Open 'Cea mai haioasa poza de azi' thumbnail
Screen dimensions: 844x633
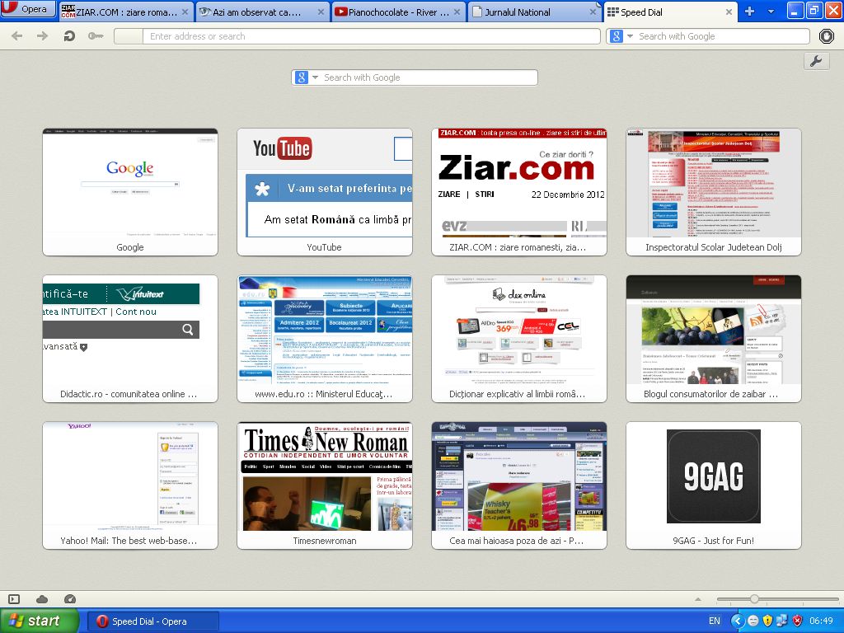point(519,485)
